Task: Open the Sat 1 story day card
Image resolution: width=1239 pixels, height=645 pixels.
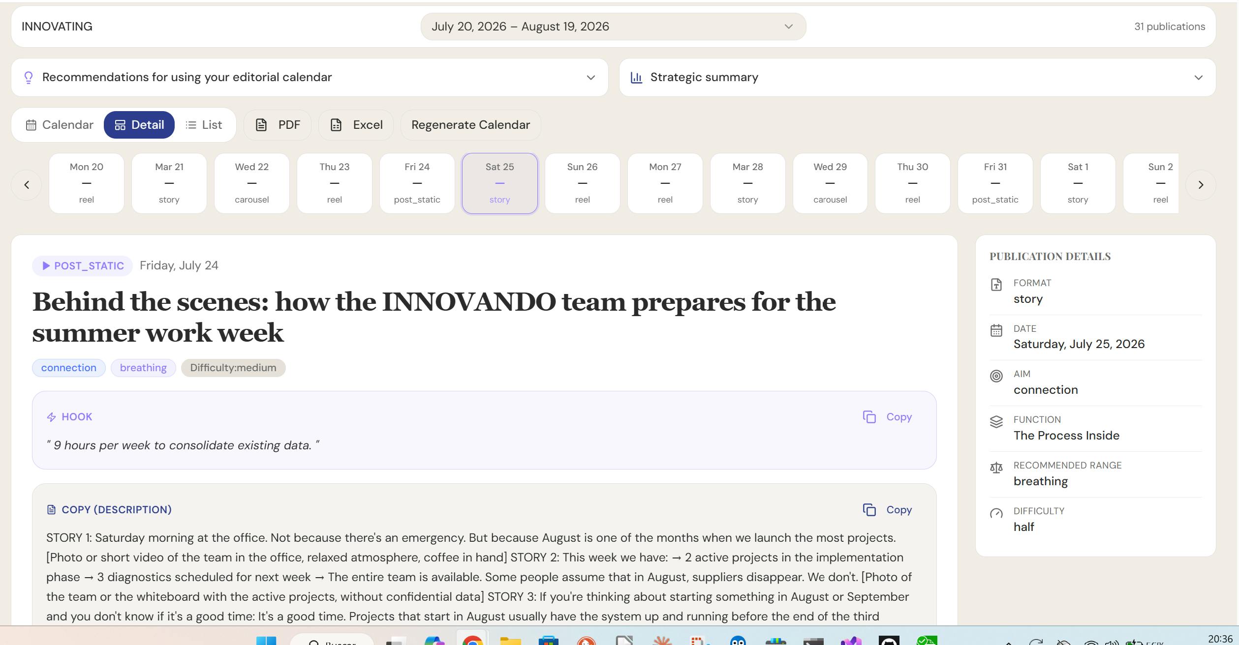Action: tap(1078, 183)
